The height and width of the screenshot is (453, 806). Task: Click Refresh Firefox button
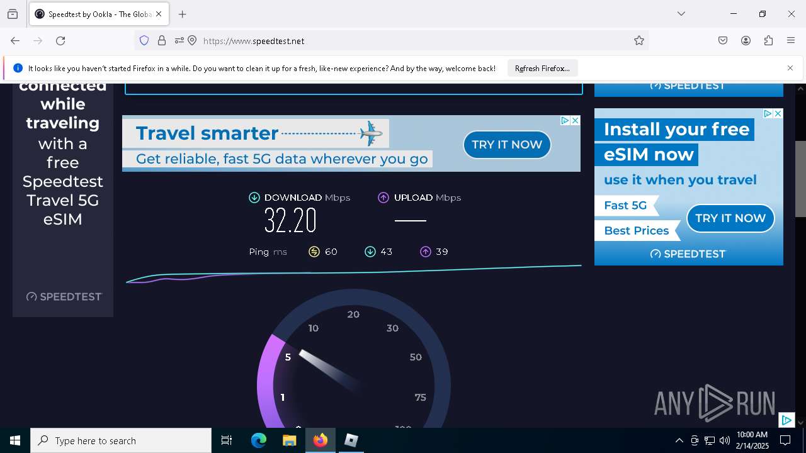click(542, 69)
